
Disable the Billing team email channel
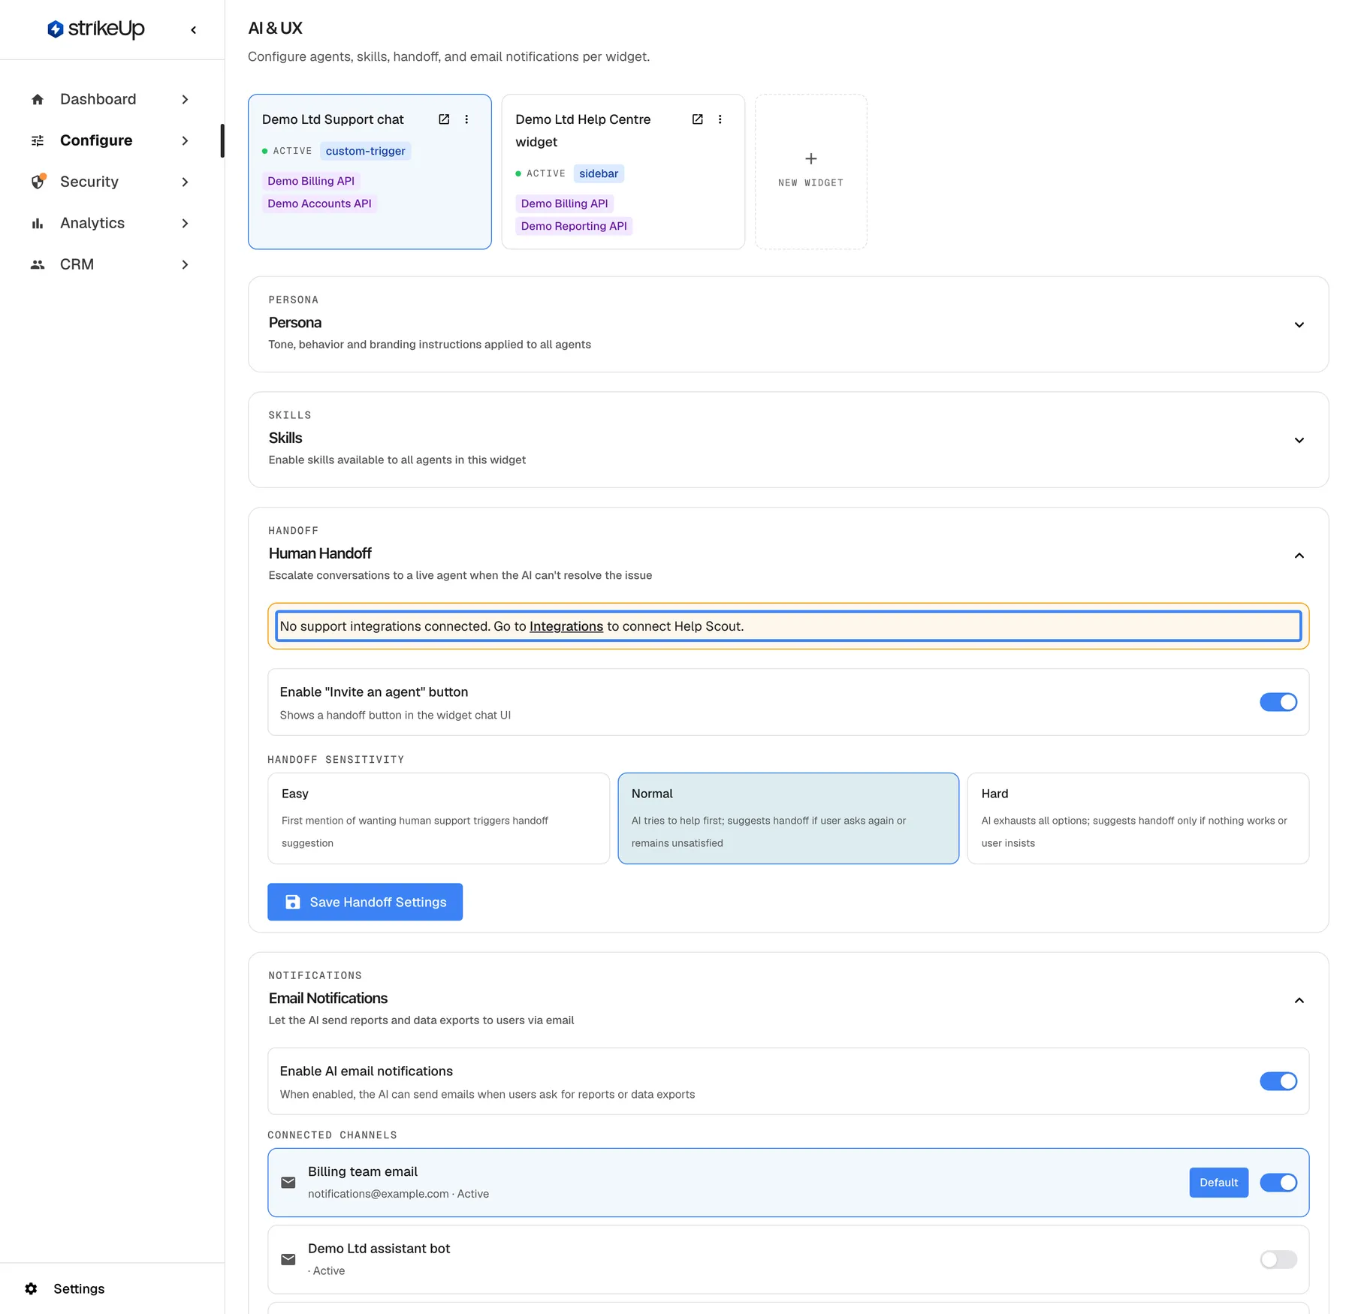pos(1278,1183)
